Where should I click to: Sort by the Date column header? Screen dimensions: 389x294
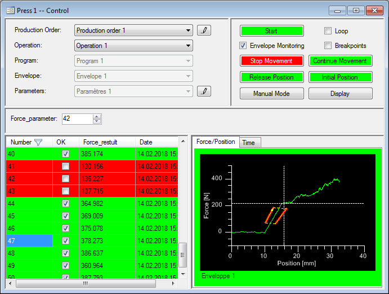tap(157, 142)
